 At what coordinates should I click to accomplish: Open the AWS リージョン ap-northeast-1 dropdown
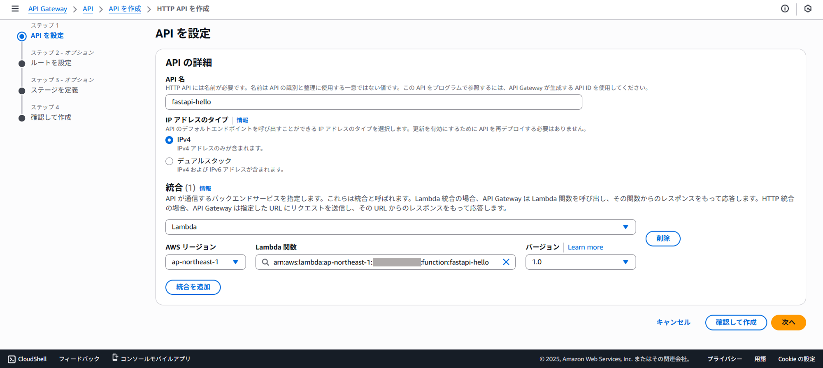point(205,262)
